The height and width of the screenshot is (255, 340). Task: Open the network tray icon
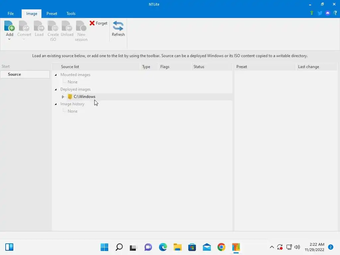click(x=289, y=247)
